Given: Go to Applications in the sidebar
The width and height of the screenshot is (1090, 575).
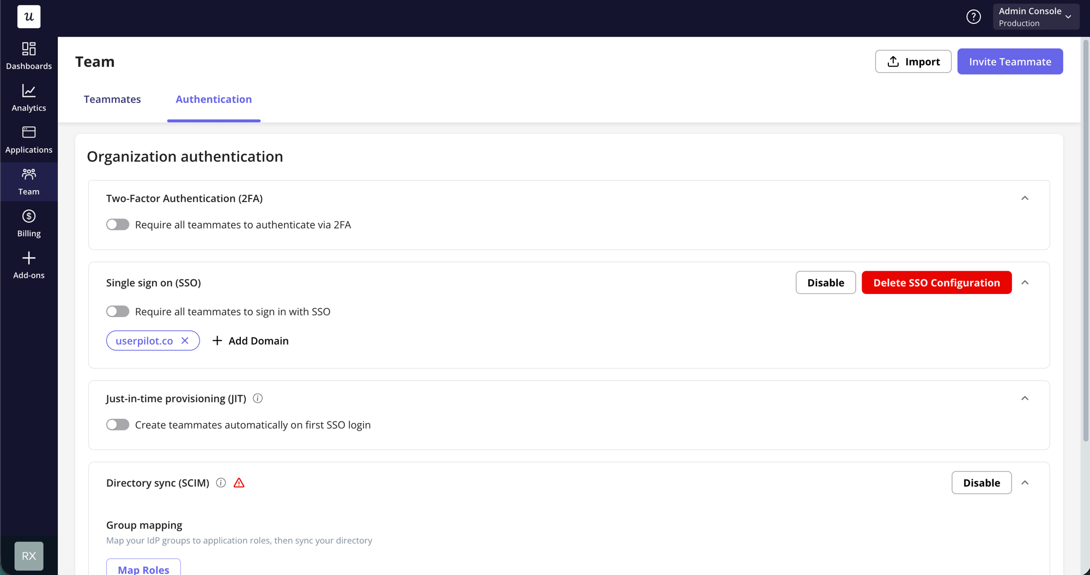Looking at the screenshot, I should [29, 140].
